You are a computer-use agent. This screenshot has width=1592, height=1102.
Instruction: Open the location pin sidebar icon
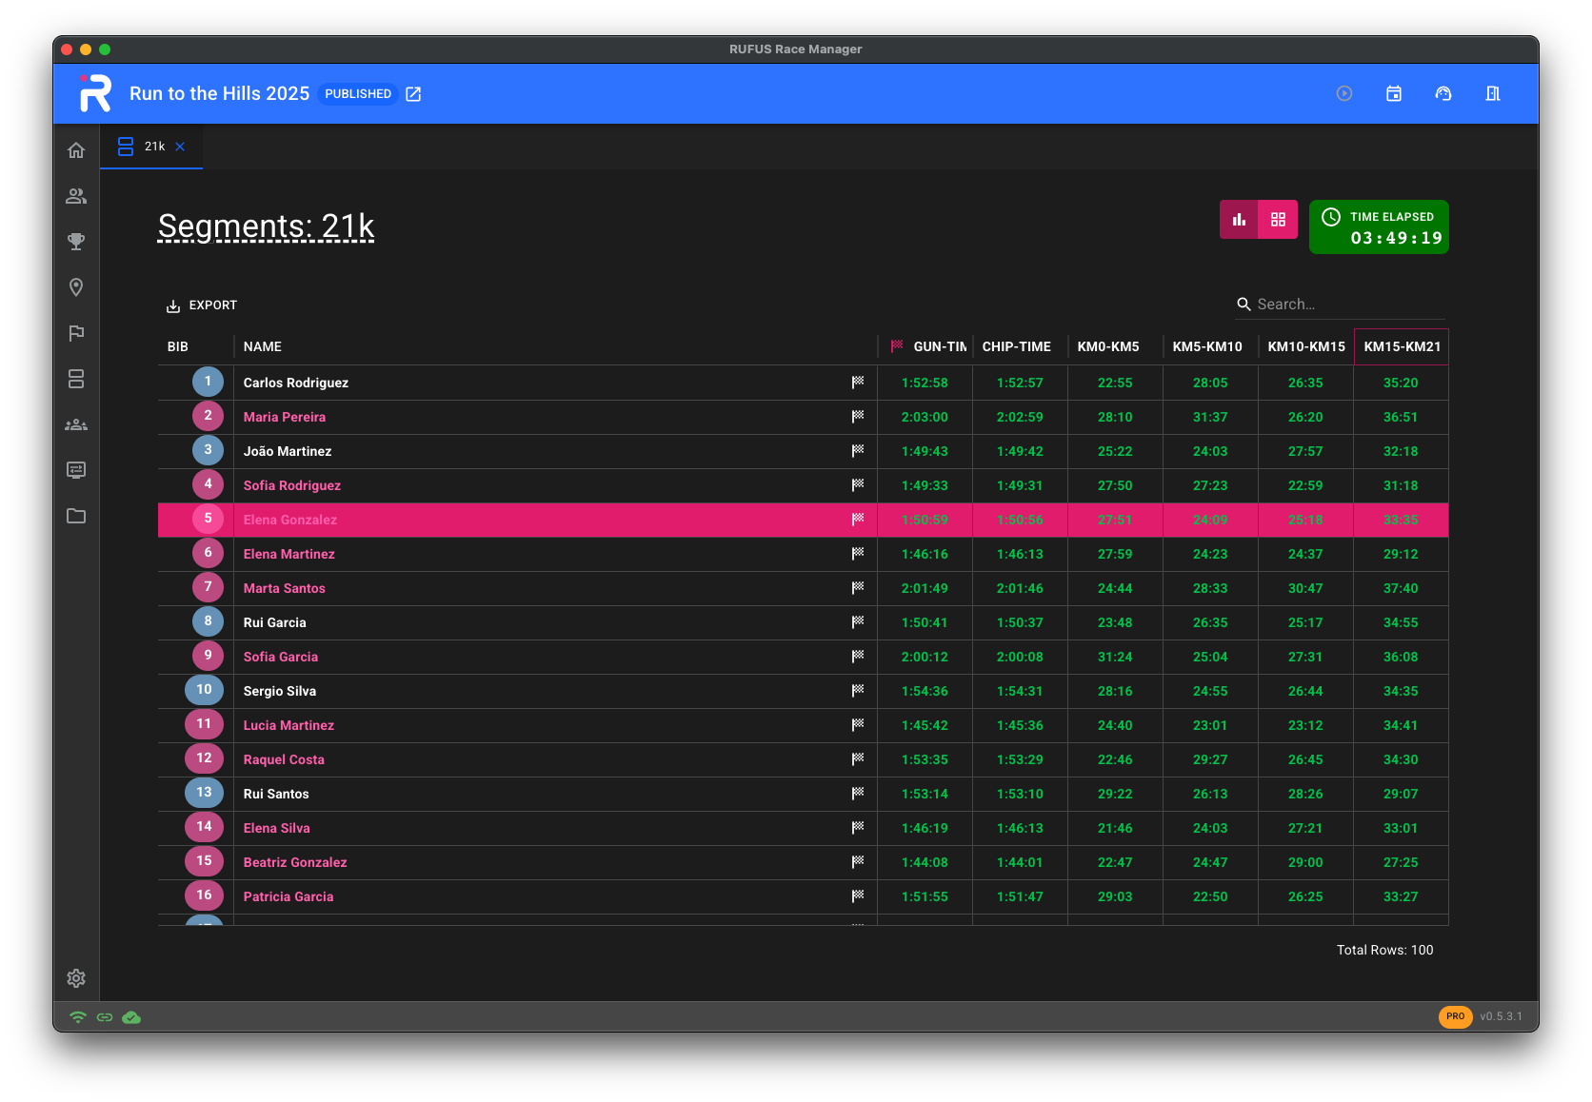coord(76,287)
